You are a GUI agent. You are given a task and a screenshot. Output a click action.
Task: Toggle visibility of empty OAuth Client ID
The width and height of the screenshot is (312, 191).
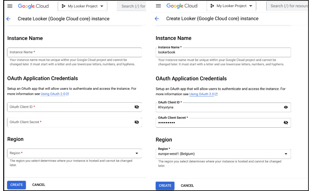coord(137,107)
